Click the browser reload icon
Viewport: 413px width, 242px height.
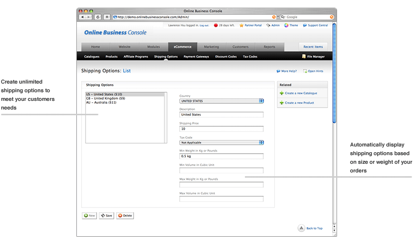[98, 17]
